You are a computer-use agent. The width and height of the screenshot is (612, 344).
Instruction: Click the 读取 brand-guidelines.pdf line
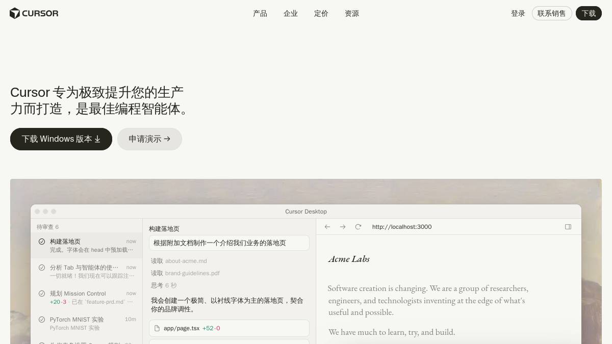(185, 273)
